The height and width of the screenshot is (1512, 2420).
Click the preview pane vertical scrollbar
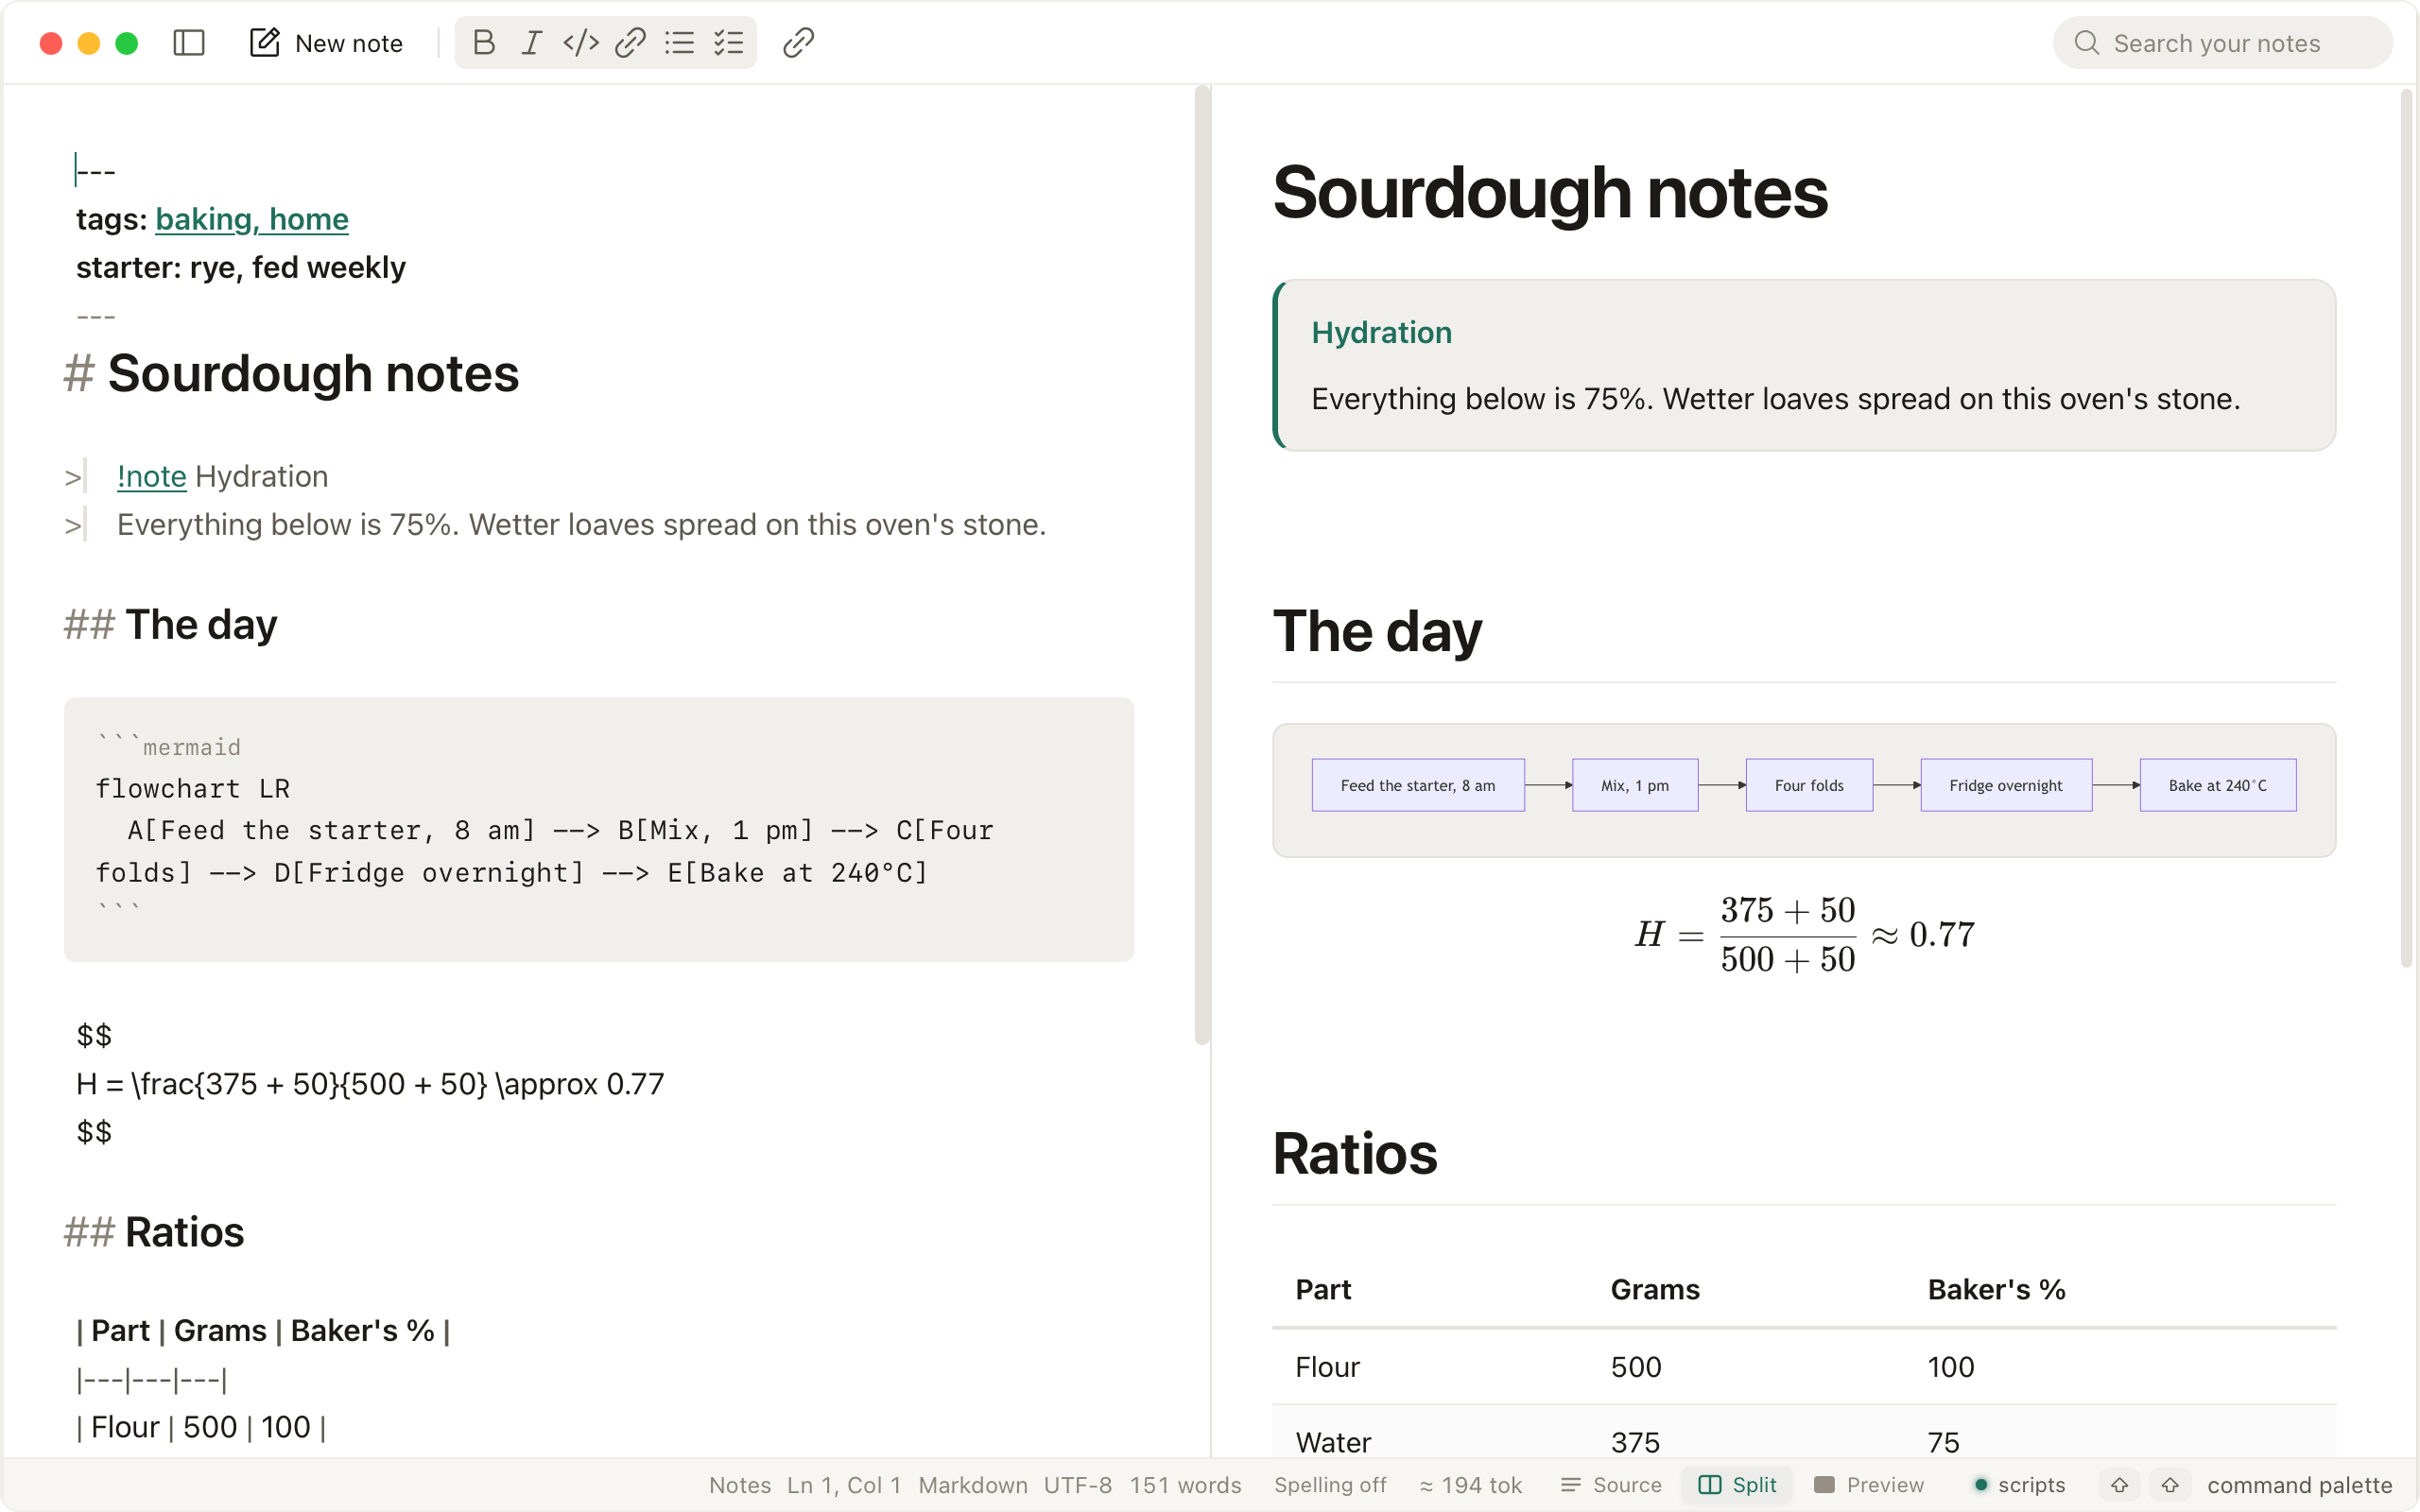2407,528
